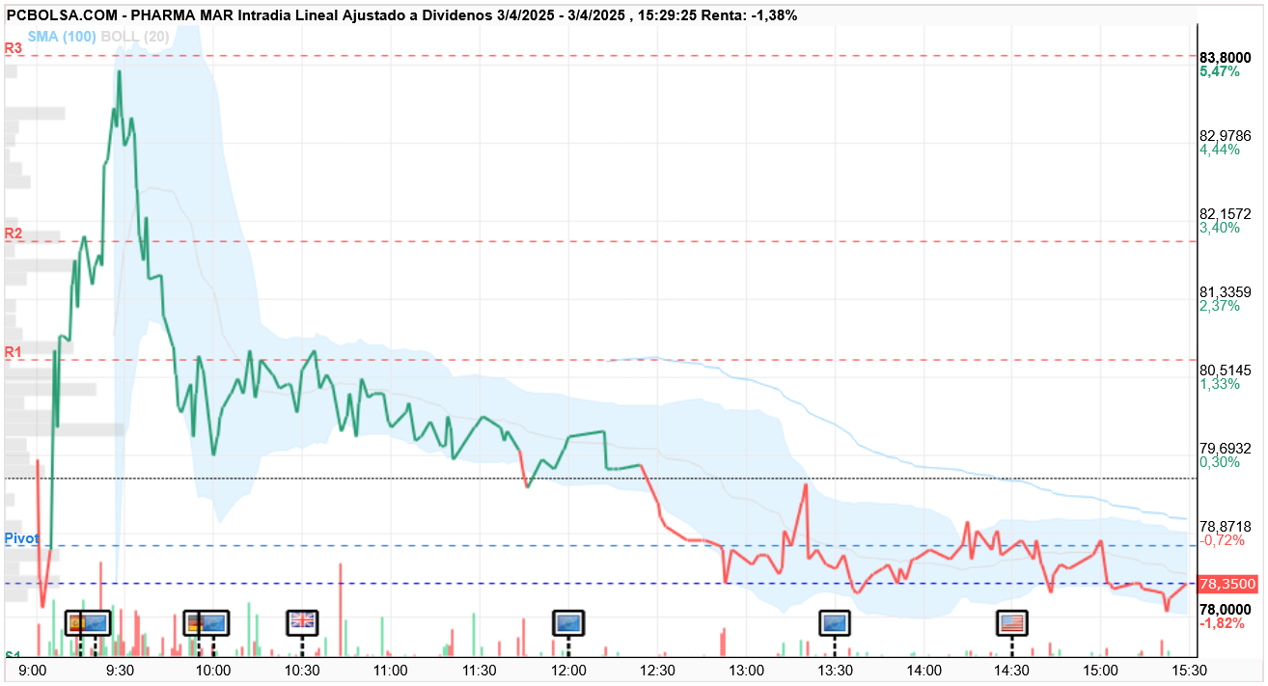Click the -0,72% percentage label
The image size is (1268, 686).
pos(1222,540)
